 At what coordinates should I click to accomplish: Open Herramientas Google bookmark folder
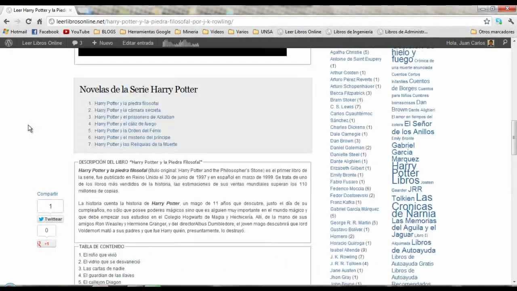tap(145, 32)
